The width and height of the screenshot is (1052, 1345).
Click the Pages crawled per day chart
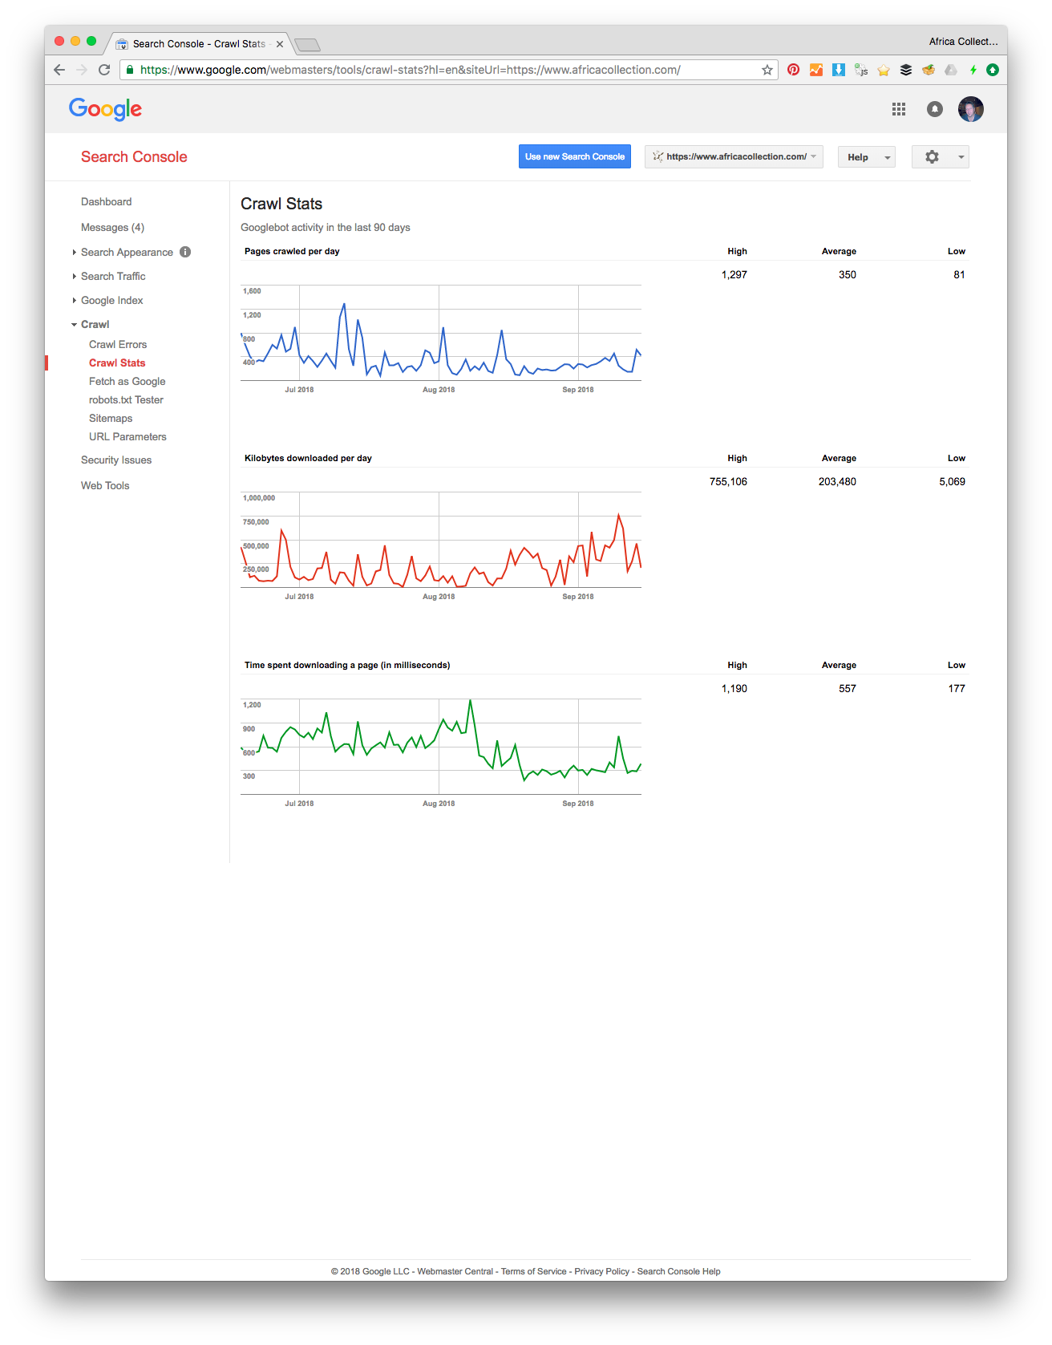[441, 333]
